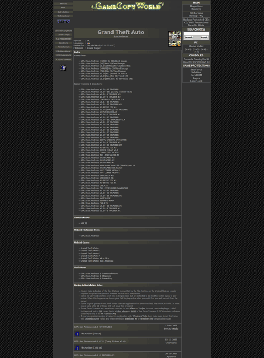
Task: Open Newbie Hints link
Action: point(196,25)
